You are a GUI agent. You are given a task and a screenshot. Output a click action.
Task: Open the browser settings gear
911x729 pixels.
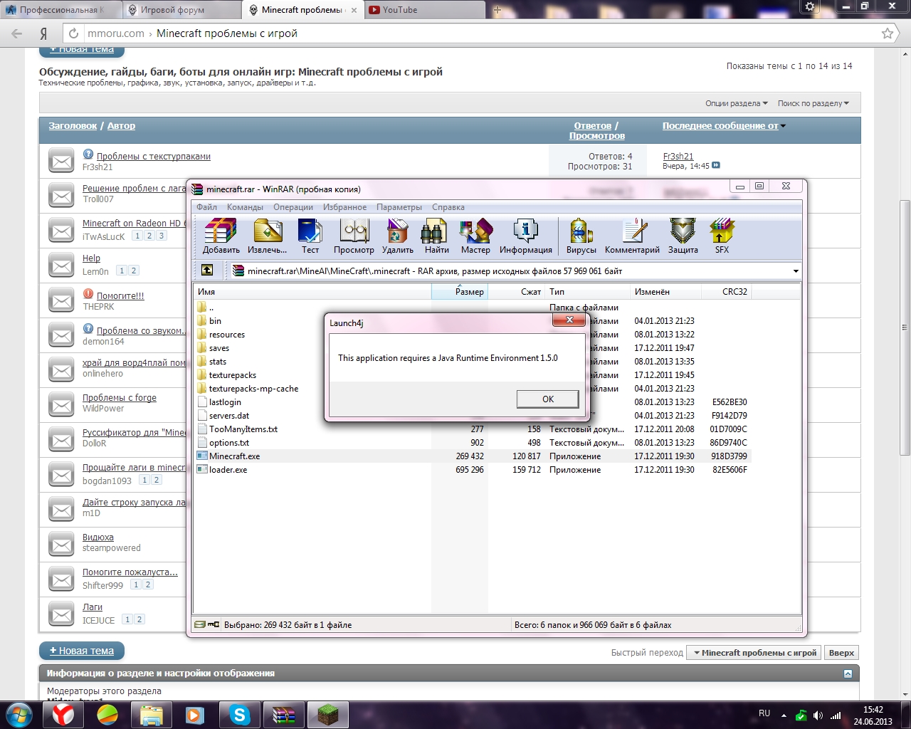[x=810, y=6]
